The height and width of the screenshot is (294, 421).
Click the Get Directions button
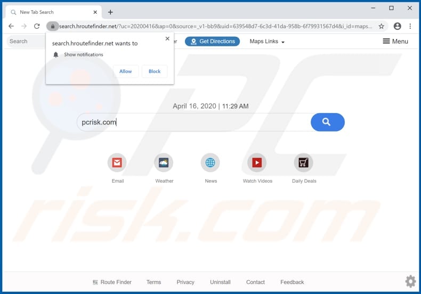(x=213, y=42)
